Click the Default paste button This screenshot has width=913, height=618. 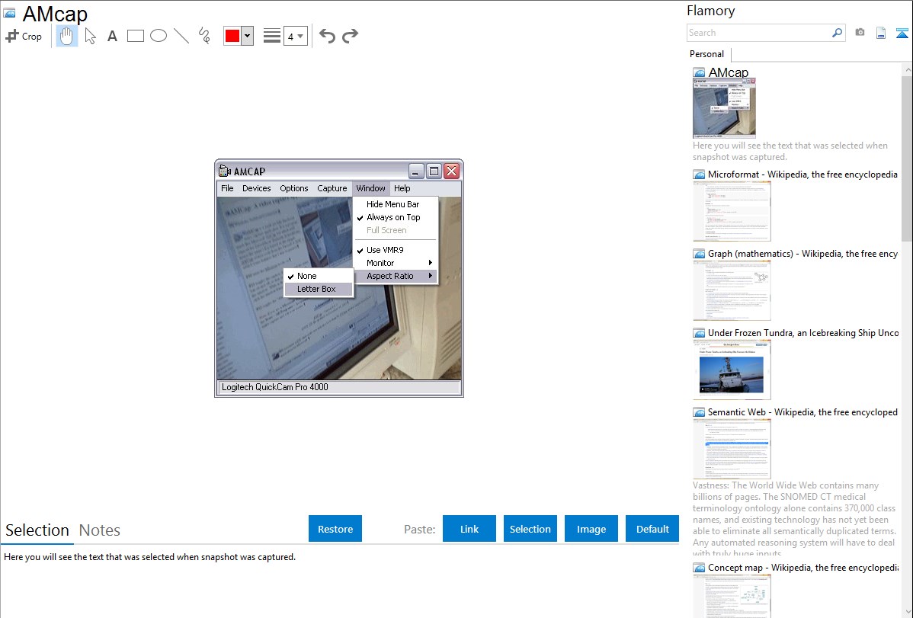652,529
